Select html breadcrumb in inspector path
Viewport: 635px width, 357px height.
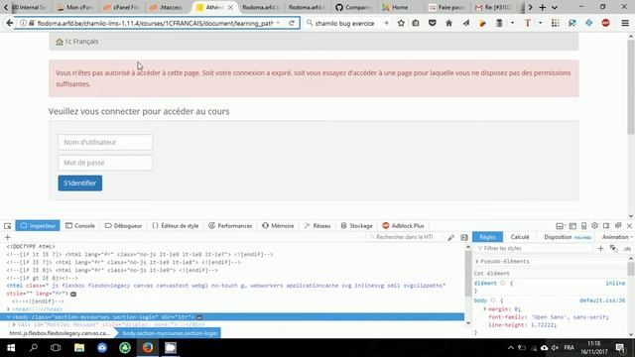[x=60, y=333]
